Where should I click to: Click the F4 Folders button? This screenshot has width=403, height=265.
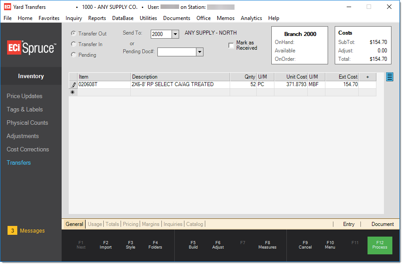pos(156,246)
